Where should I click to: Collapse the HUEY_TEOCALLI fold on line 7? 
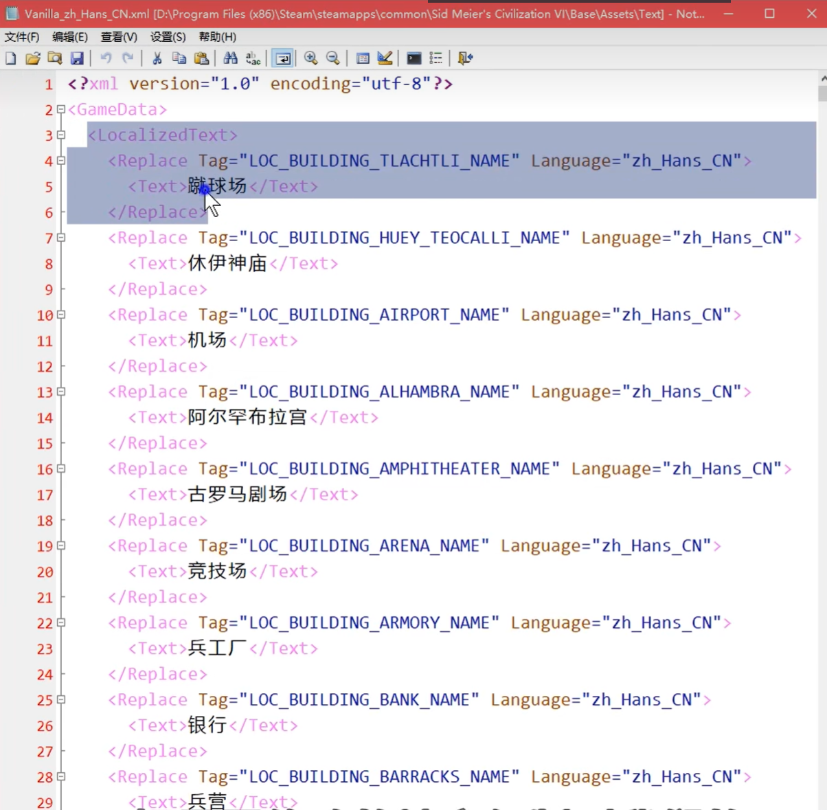[x=61, y=237]
